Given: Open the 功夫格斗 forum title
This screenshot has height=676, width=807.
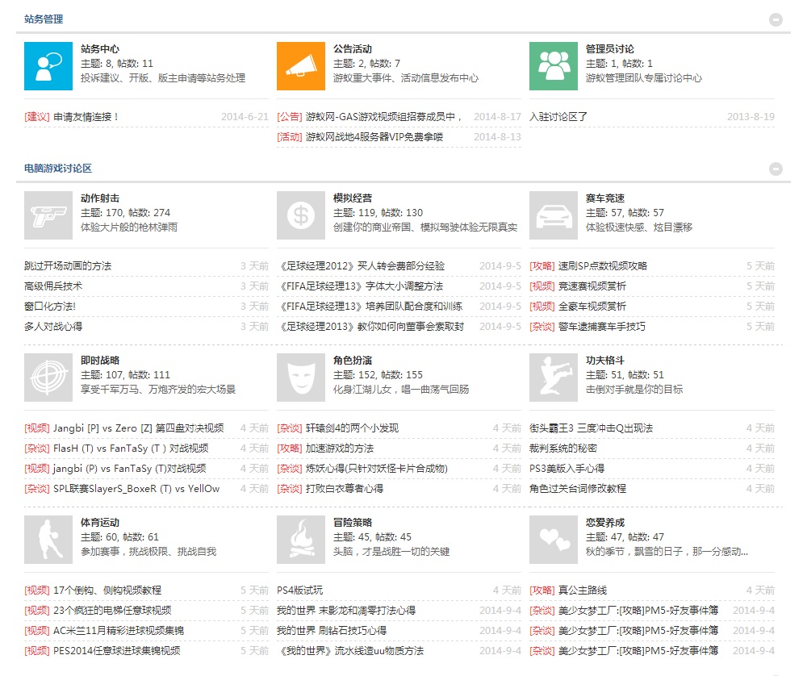Looking at the screenshot, I should coord(605,360).
